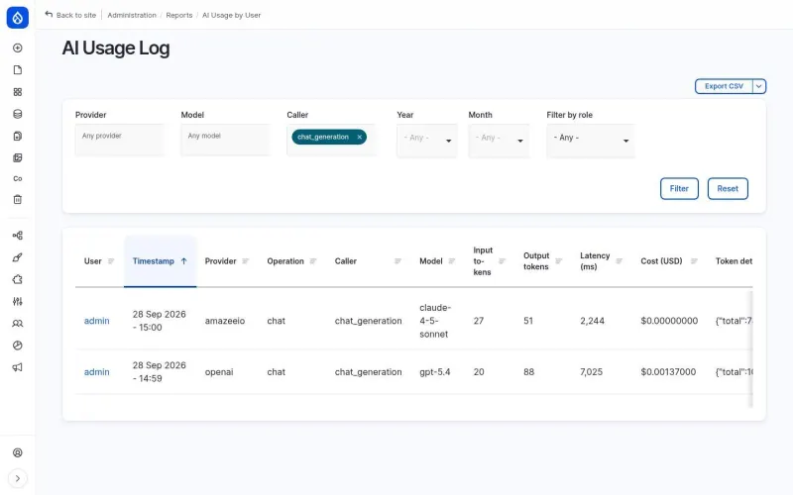The height and width of the screenshot is (495, 793).
Task: Click sort icon next to Output tokens column
Action: [x=558, y=261]
